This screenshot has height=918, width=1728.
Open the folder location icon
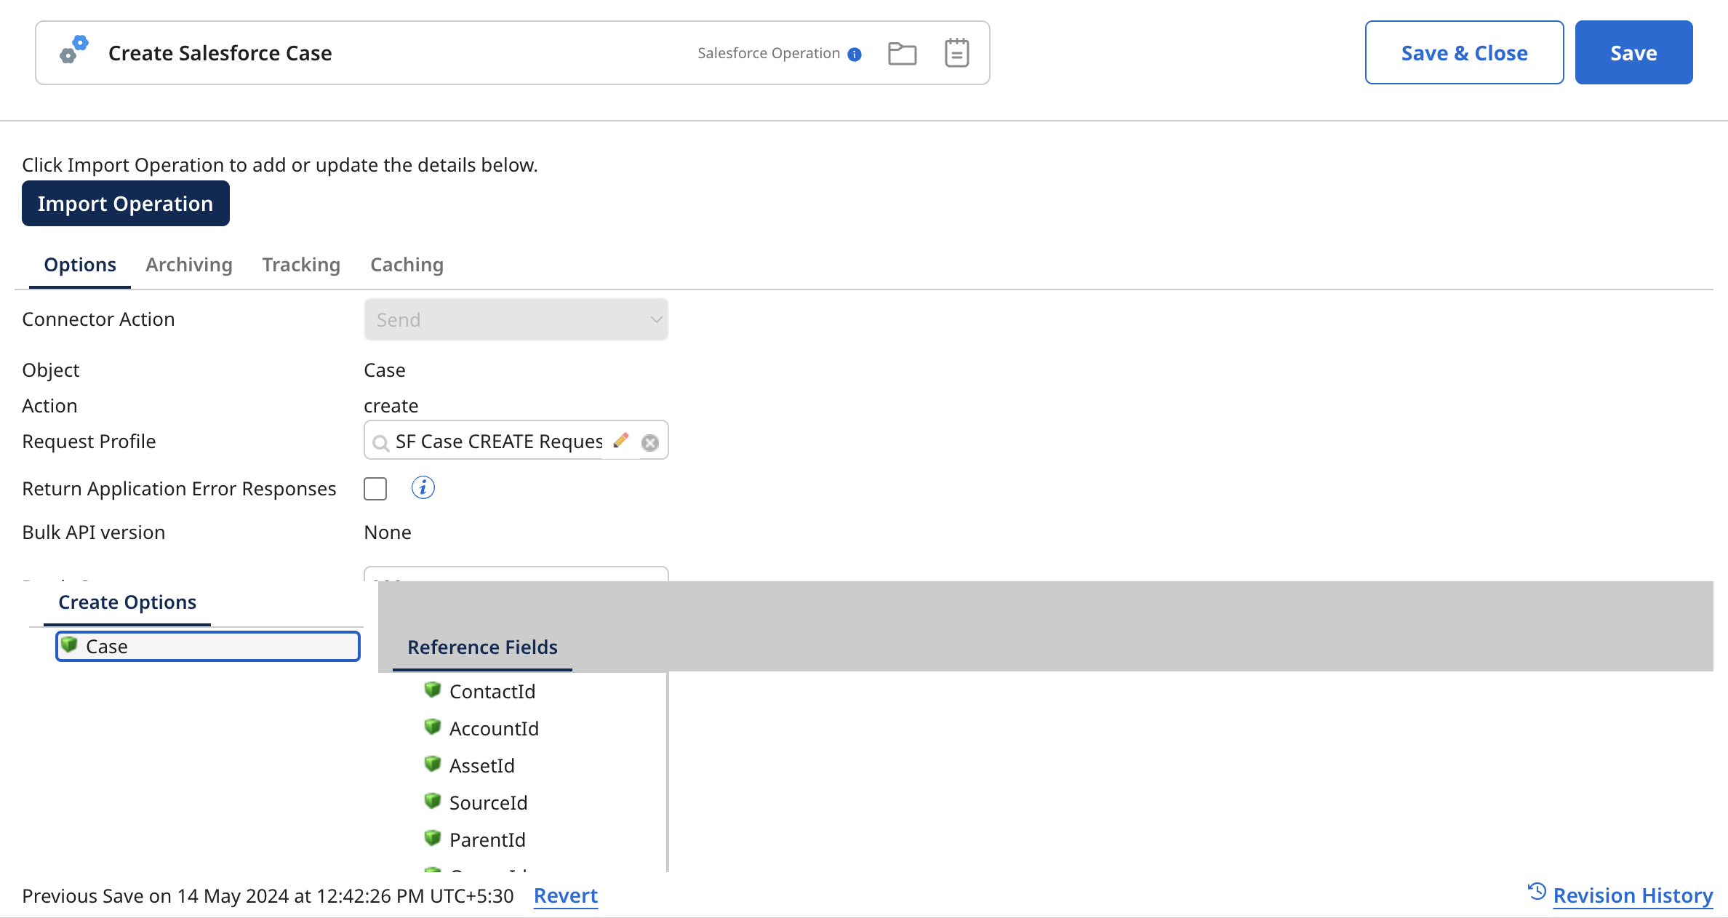902,53
